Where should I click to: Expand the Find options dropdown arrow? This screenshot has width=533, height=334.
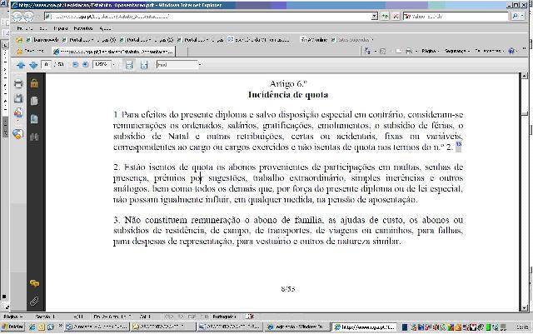[x=200, y=65]
